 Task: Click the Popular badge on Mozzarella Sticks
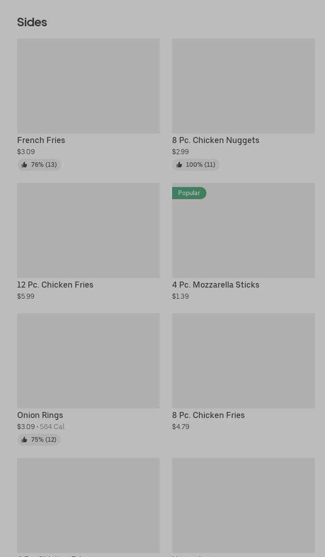coord(189,193)
